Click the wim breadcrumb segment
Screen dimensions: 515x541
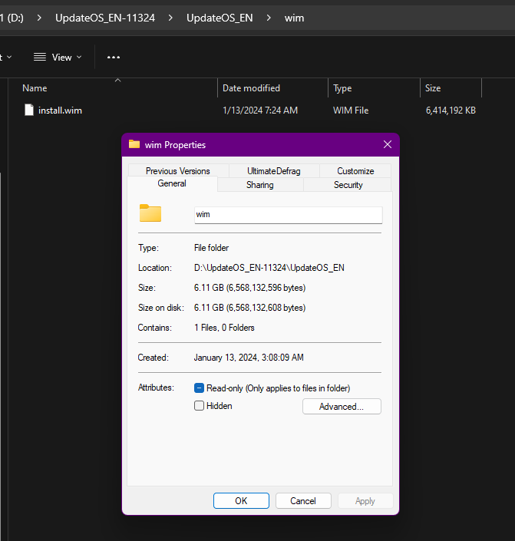(x=294, y=18)
